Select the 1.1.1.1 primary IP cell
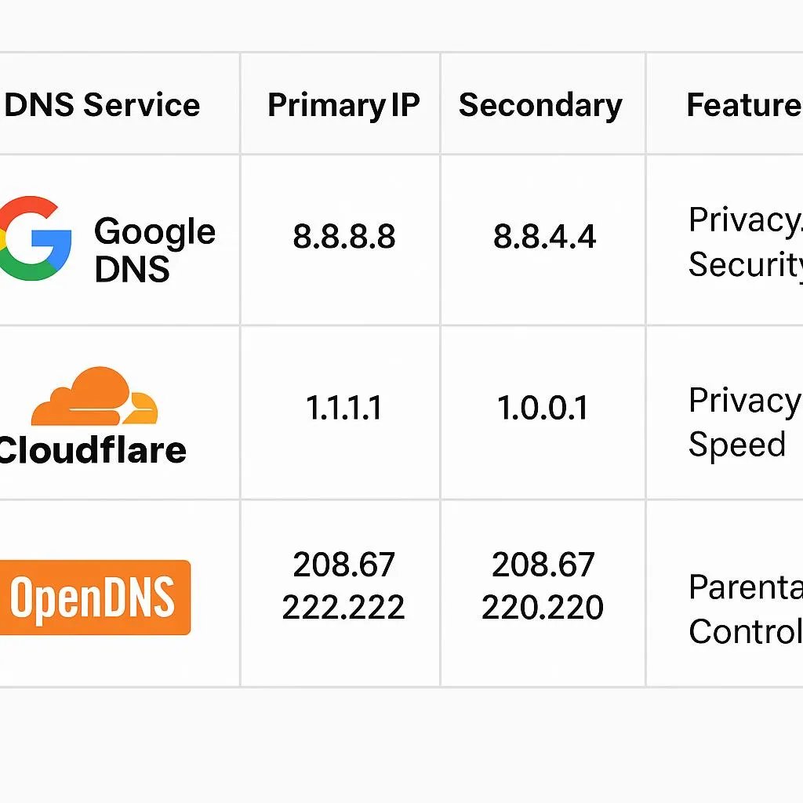This screenshot has height=803, width=803. click(x=343, y=409)
